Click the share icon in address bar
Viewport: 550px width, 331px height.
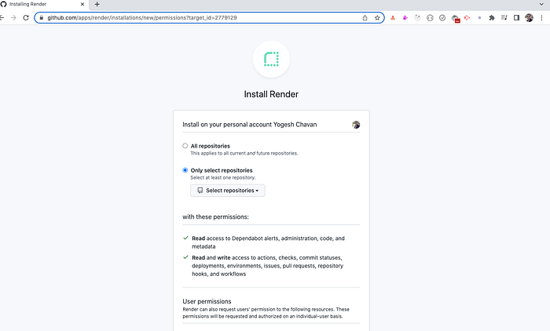365,17
